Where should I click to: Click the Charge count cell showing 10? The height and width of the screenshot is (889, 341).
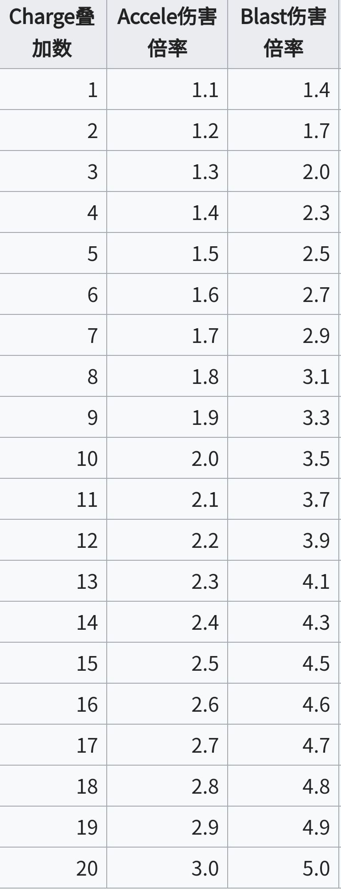(87, 459)
